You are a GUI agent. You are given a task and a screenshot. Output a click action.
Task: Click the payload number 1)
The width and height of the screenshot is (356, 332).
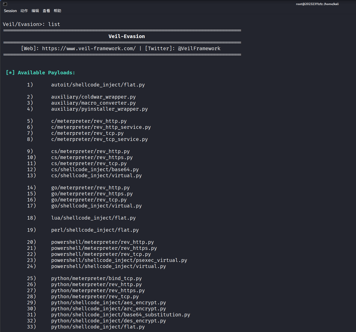30,85
